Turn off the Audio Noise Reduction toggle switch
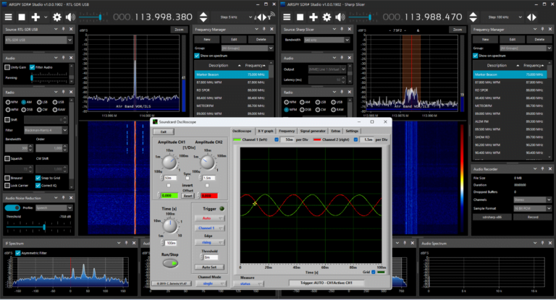The image size is (556, 300). click(12, 207)
